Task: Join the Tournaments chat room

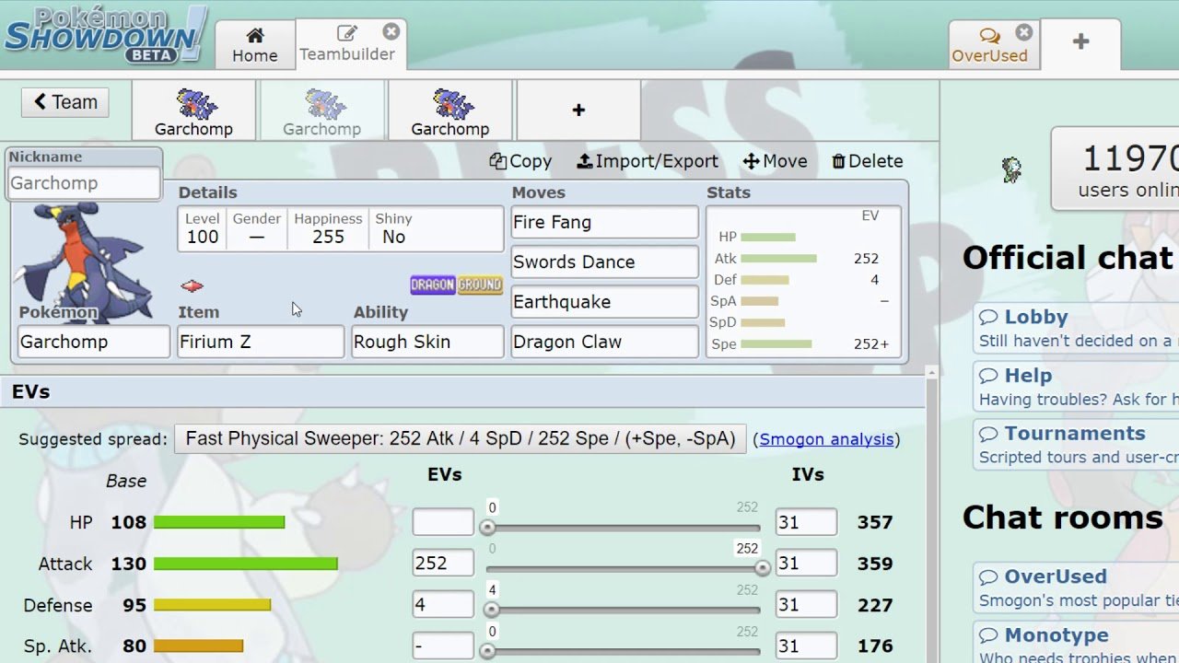Action: click(1076, 444)
